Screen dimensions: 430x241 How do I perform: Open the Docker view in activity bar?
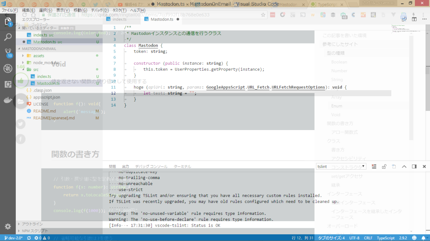(8, 100)
